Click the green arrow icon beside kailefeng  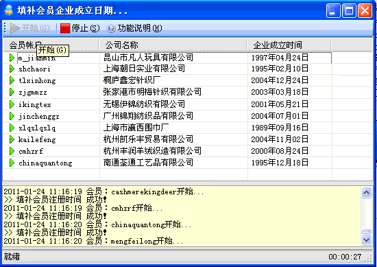[12, 139]
